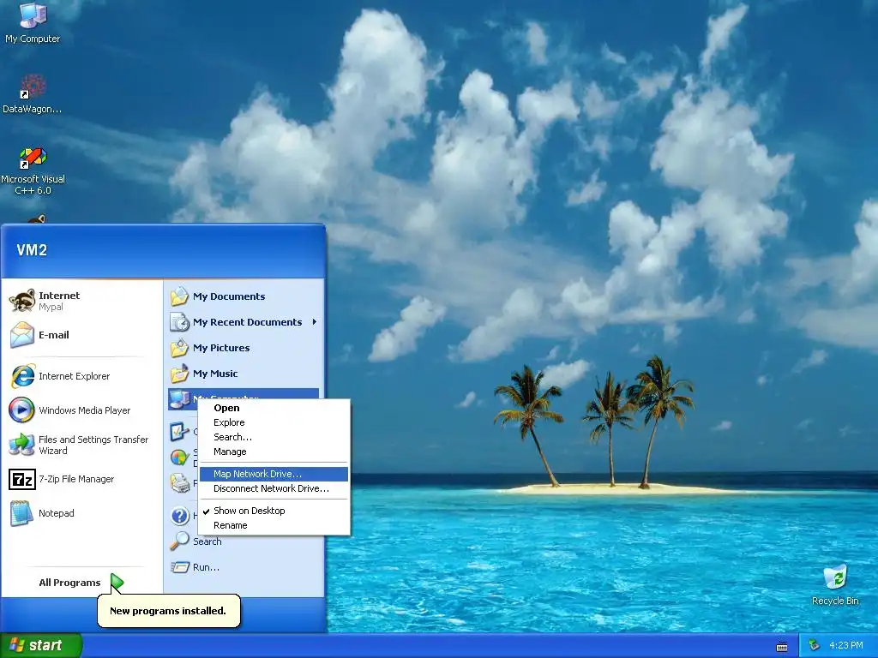Choose Rename in the context menu
The height and width of the screenshot is (658, 878).
[x=274, y=525]
